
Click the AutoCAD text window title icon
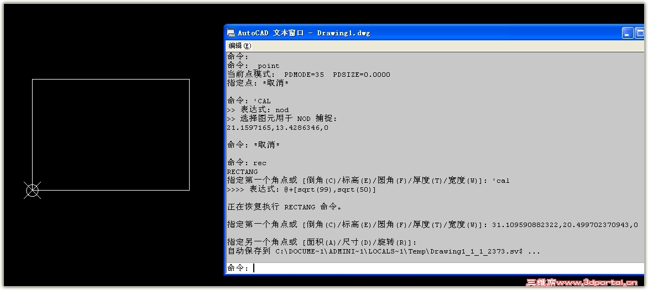click(231, 33)
